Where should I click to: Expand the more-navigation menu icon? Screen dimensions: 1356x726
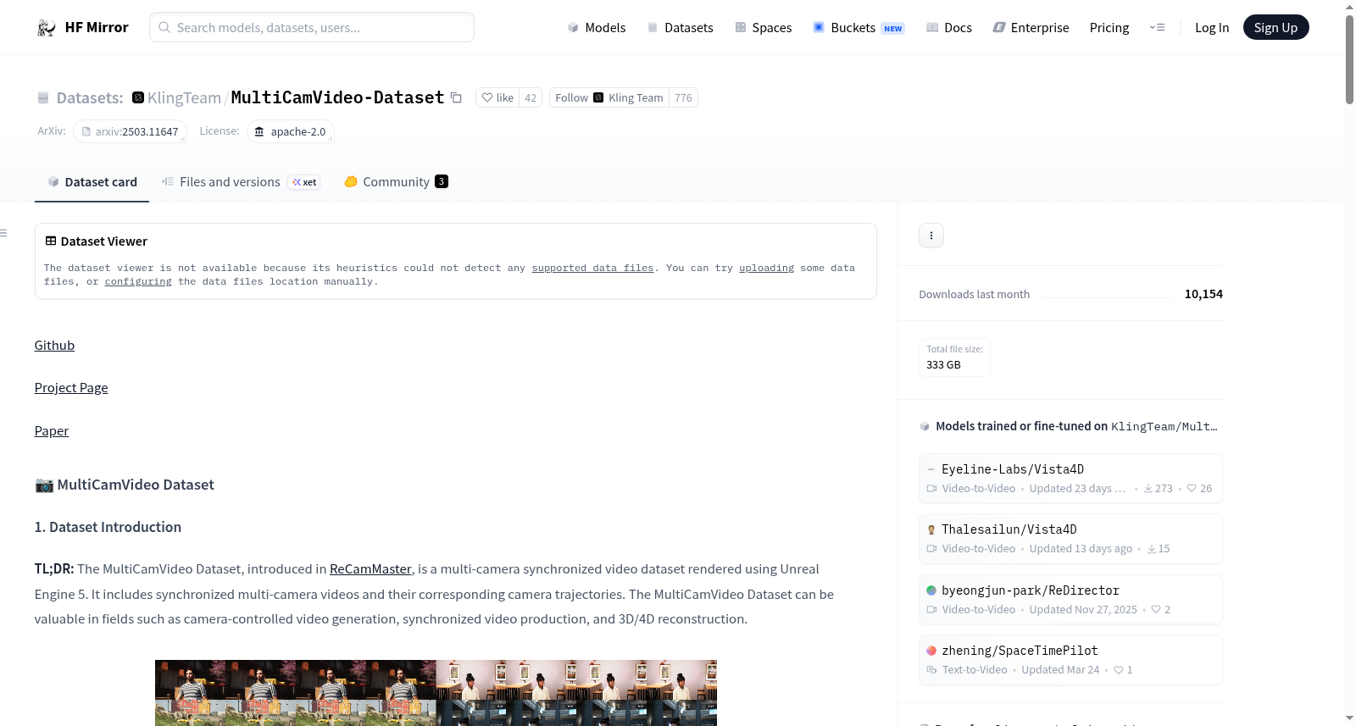click(x=1157, y=28)
